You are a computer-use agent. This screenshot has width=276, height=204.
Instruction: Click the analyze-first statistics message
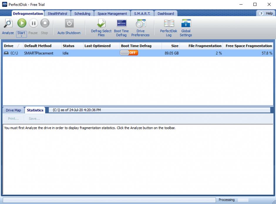90,128
